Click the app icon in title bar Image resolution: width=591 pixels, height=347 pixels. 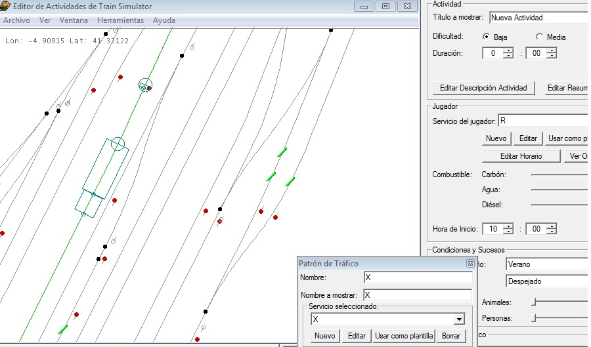(6, 7)
